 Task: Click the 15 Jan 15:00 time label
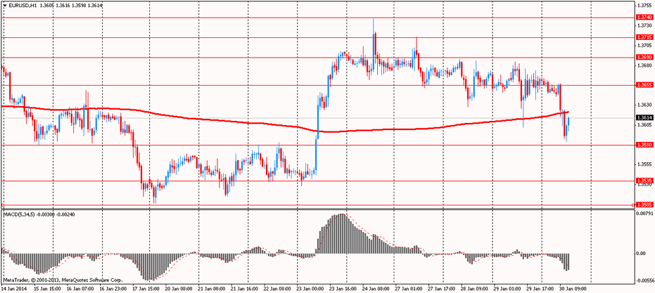pos(49,288)
